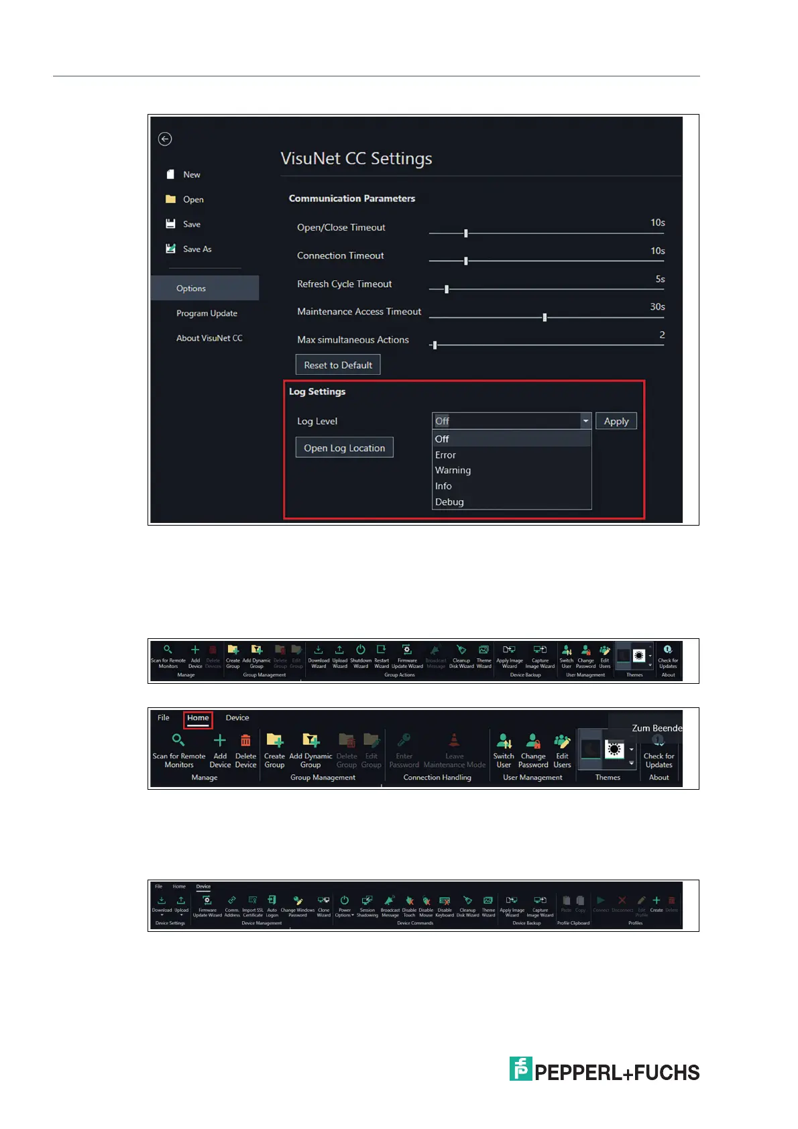Click the Disable Touch command
Image resolution: width=798 pixels, height=1129 pixels.
coord(409,906)
